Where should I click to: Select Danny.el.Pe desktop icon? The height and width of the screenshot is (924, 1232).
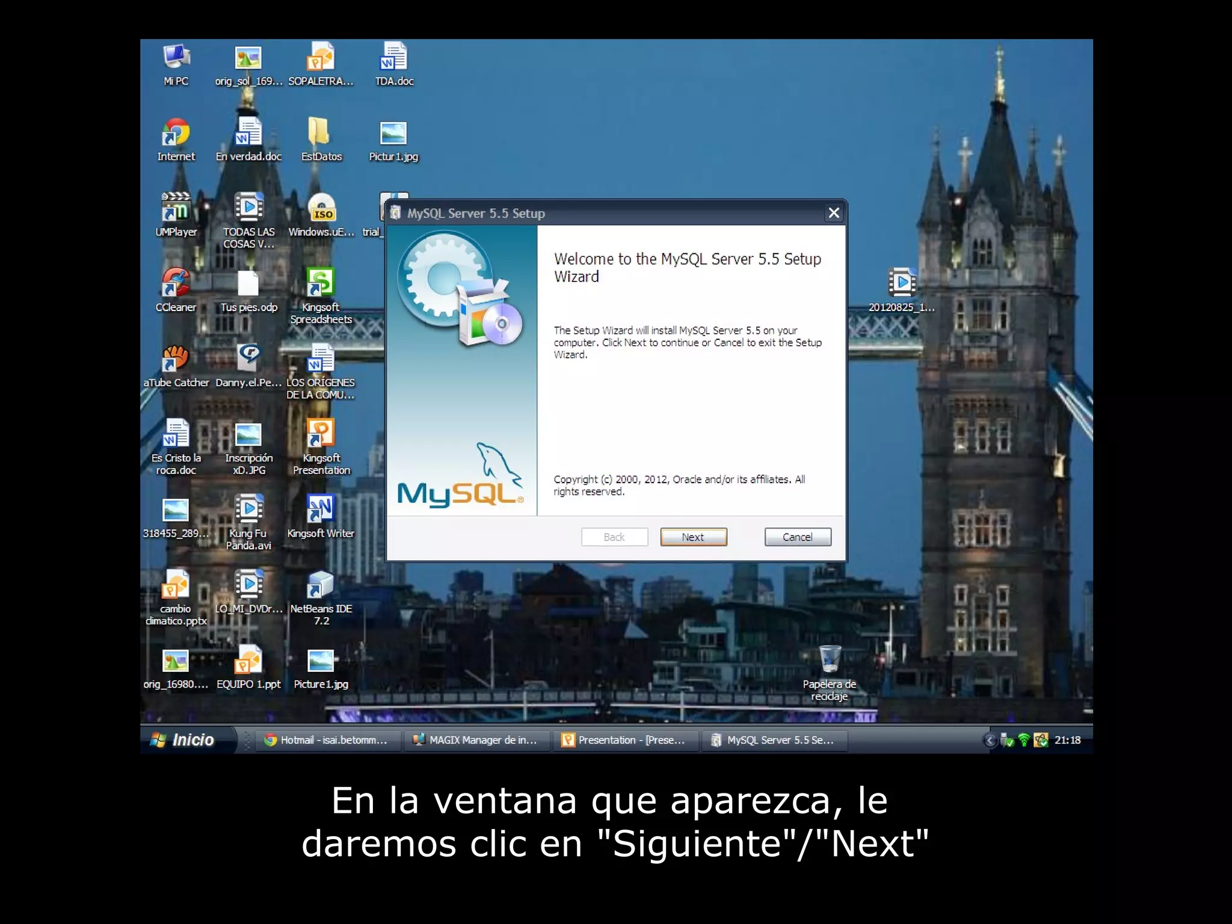click(x=248, y=366)
